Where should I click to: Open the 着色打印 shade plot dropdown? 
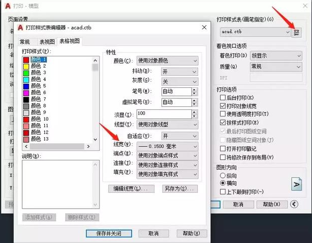276,55
